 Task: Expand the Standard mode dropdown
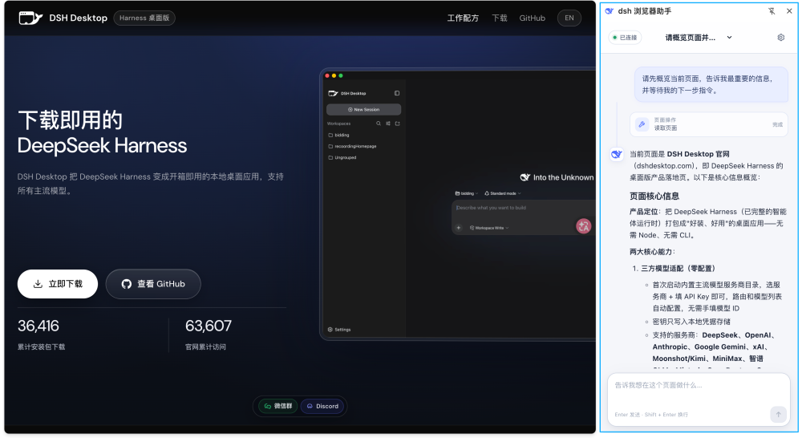tap(503, 193)
